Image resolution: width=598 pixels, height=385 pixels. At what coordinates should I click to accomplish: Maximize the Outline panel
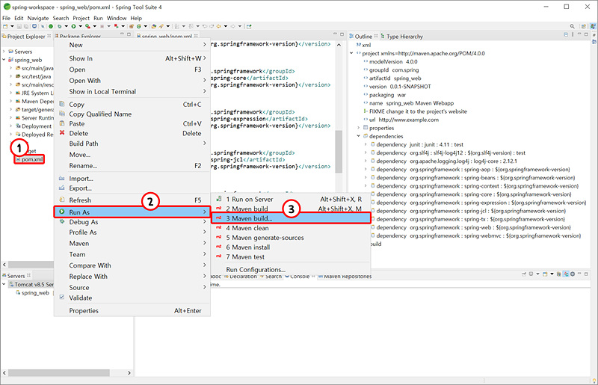click(586, 34)
